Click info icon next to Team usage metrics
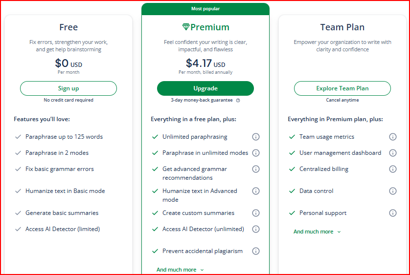 [x=392, y=137]
